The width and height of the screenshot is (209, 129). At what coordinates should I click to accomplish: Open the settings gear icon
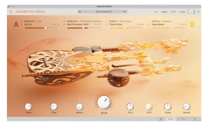pyautogui.click(x=198, y=12)
